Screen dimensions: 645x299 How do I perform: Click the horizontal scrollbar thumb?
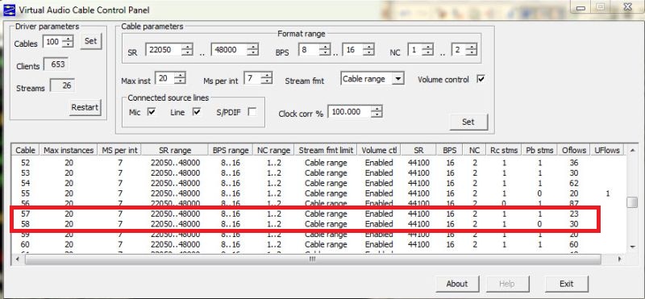tap(313, 259)
